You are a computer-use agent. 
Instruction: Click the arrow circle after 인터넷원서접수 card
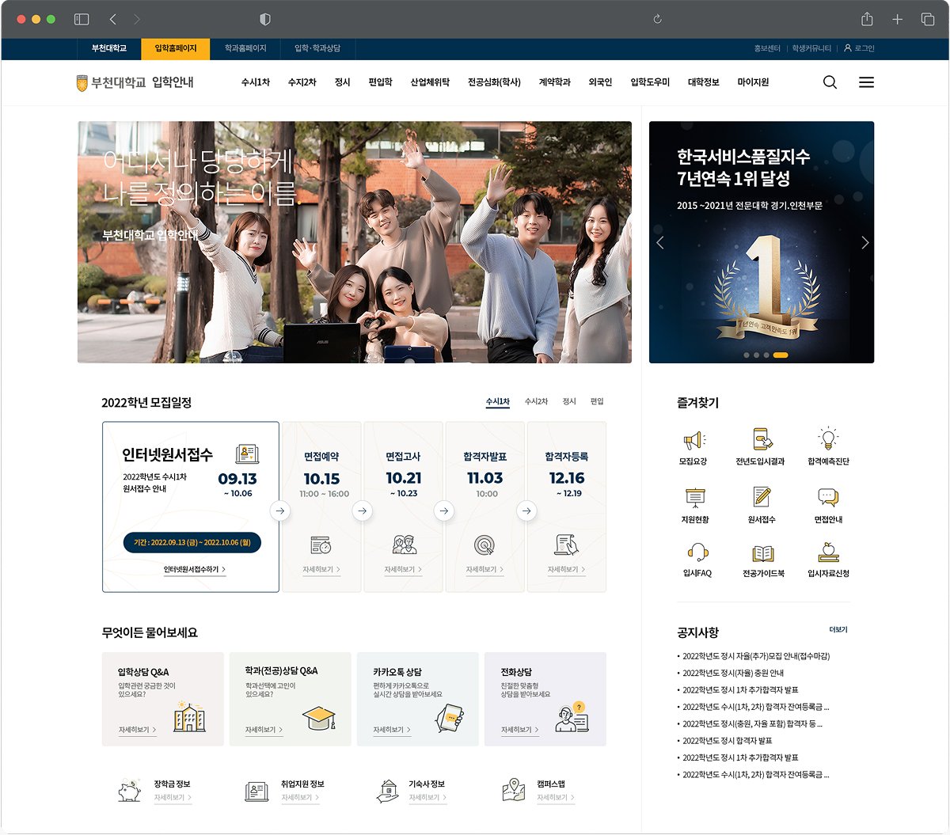(x=280, y=511)
